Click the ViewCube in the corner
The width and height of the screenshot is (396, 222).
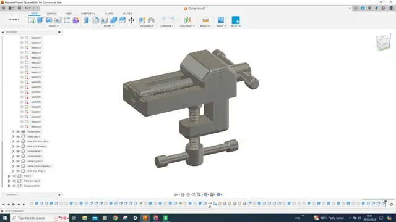(383, 43)
